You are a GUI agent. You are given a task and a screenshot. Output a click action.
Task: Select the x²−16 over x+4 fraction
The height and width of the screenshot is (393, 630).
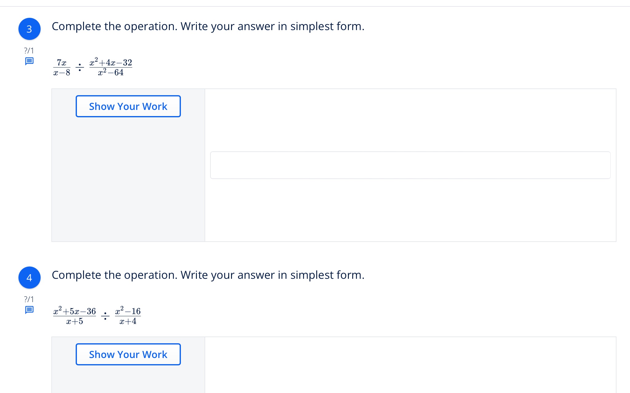(x=128, y=316)
